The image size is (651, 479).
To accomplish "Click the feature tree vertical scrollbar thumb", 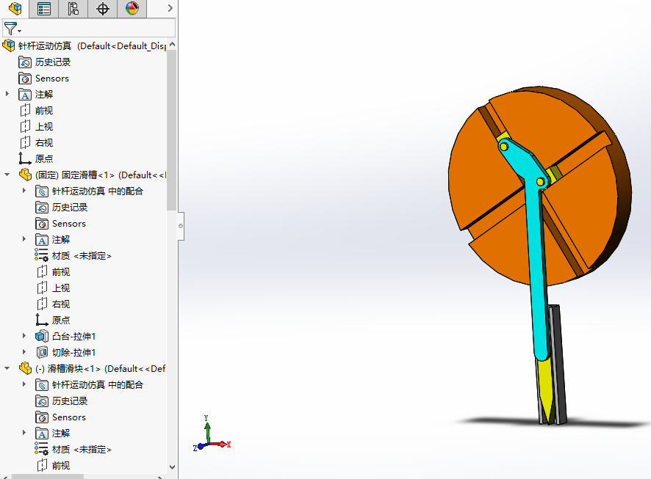I will 171,130.
